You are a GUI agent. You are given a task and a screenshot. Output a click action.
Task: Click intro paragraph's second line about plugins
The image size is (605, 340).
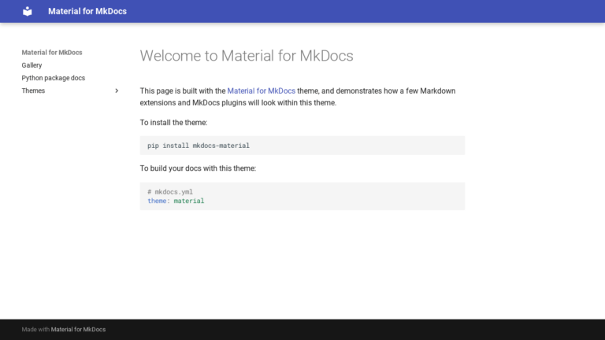coord(238,102)
